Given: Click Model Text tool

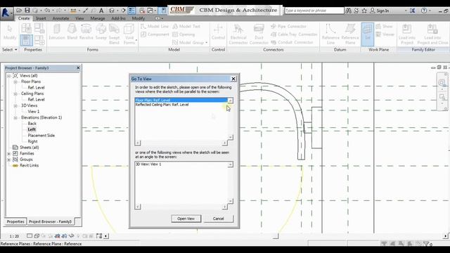Looking at the screenshot, I should click(186, 27).
